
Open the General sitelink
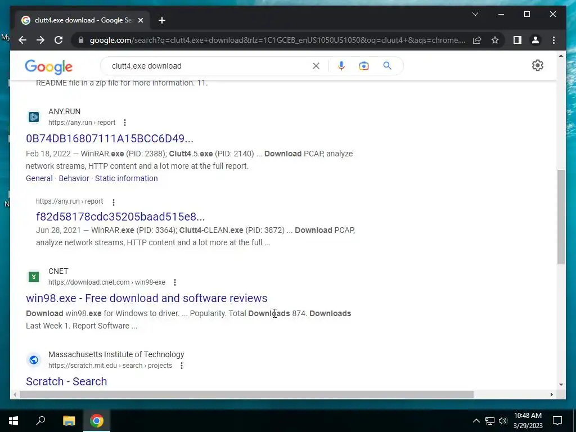tap(39, 178)
